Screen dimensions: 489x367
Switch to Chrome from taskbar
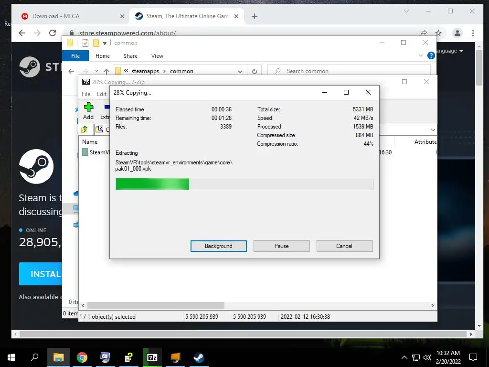point(82,357)
